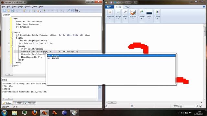Pause script execution in SCAR

tap(49, 11)
